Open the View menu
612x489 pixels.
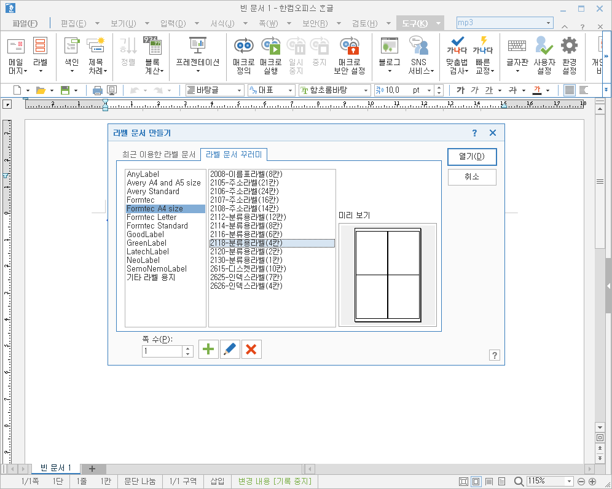(124, 24)
